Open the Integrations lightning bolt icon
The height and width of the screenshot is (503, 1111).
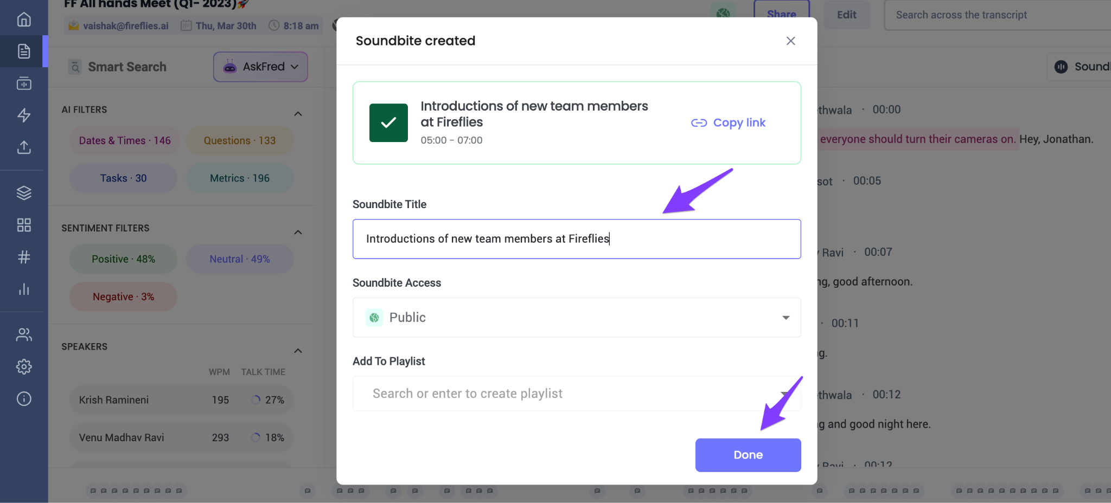24,115
